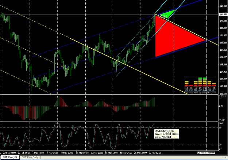Image resolution: width=228 pixels, height=160 pixels.
Task: Click the stochastic scale level 20
Action: (x=220, y=145)
